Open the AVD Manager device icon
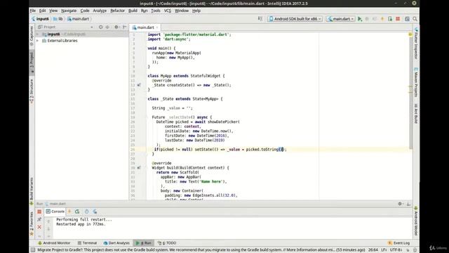This screenshot has height=253, width=449. (390, 19)
